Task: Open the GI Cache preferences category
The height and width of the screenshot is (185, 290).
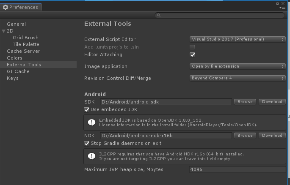Action: tap(18, 71)
